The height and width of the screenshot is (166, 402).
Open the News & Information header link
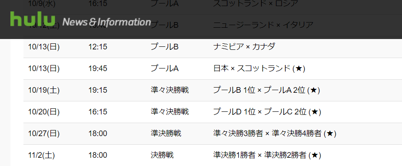(107, 22)
